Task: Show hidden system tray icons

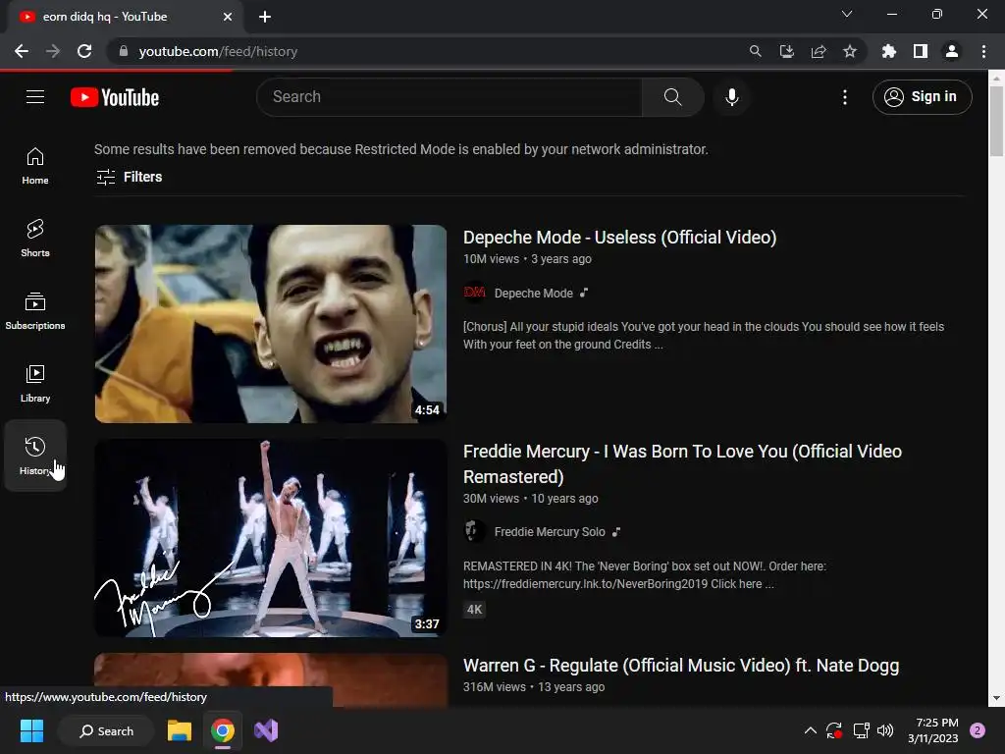Action: pyautogui.click(x=810, y=730)
